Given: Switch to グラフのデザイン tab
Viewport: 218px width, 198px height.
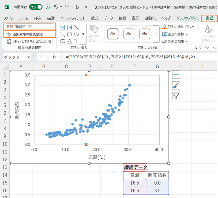Looking at the screenshot, I should [188, 18].
